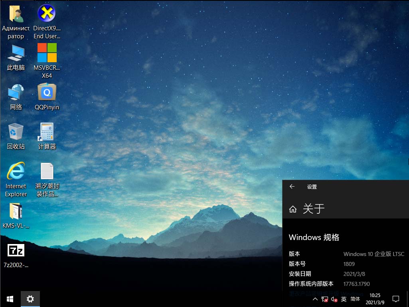Click the Settings gear taskbar button
Viewport: 409px width, 307px height.
(30, 299)
